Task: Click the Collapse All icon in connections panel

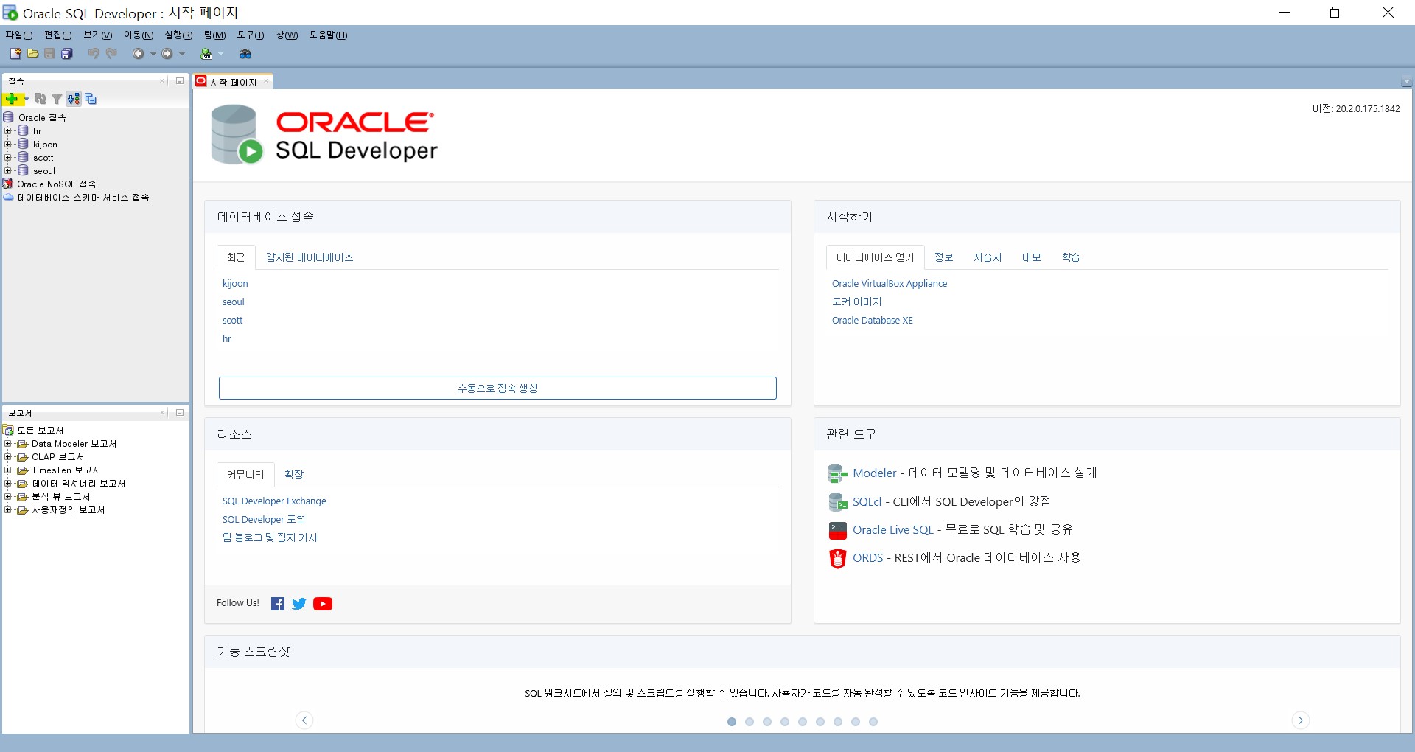Action: click(x=91, y=99)
